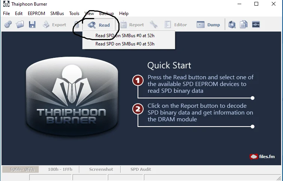The height and width of the screenshot is (181, 283).
Task: Click the open folder toolbar icon
Action: (20, 24)
